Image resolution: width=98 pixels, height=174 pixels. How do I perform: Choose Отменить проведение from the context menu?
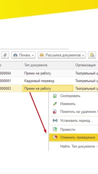73,137
